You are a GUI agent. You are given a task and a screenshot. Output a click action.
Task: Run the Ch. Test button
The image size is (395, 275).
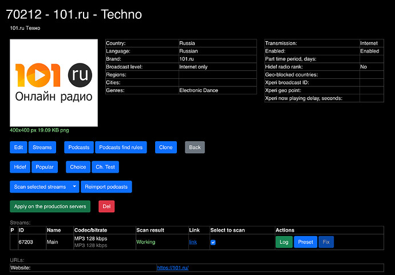[x=105, y=167]
